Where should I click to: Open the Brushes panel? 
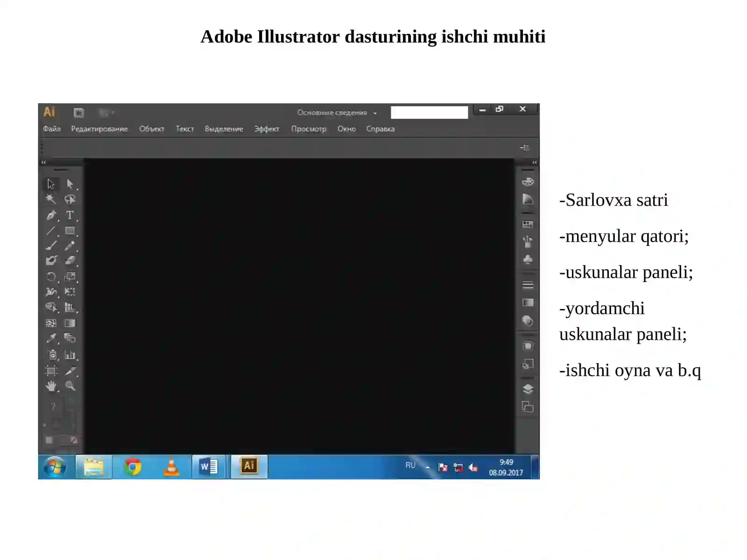[528, 242]
